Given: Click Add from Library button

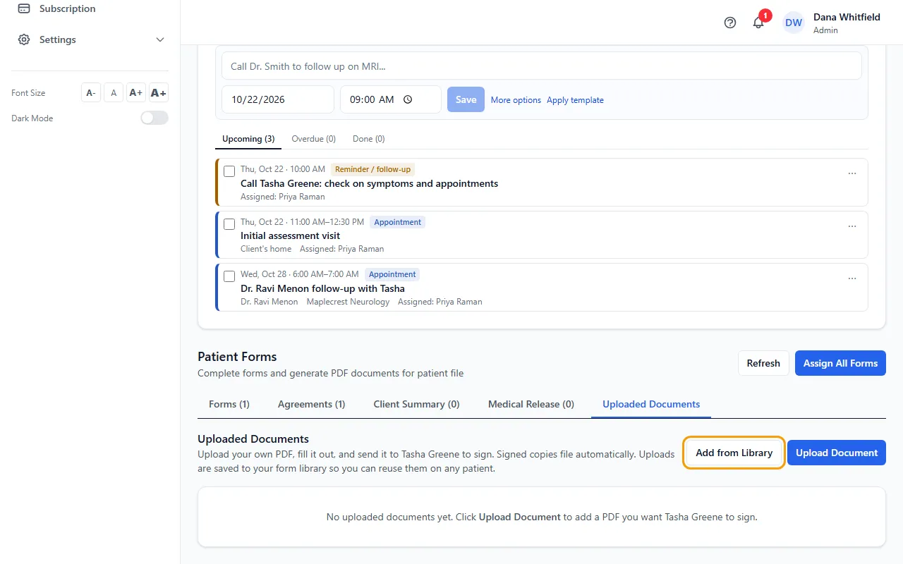Looking at the screenshot, I should click(x=734, y=453).
